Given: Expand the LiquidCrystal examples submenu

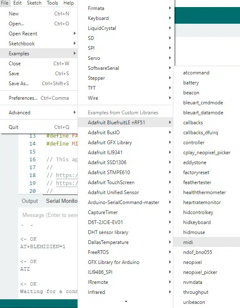Looking at the screenshot, I should tap(125, 28).
